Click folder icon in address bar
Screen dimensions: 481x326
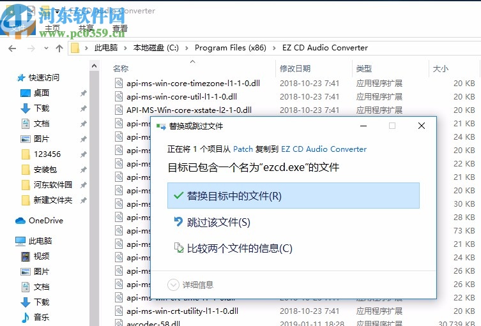click(x=75, y=48)
